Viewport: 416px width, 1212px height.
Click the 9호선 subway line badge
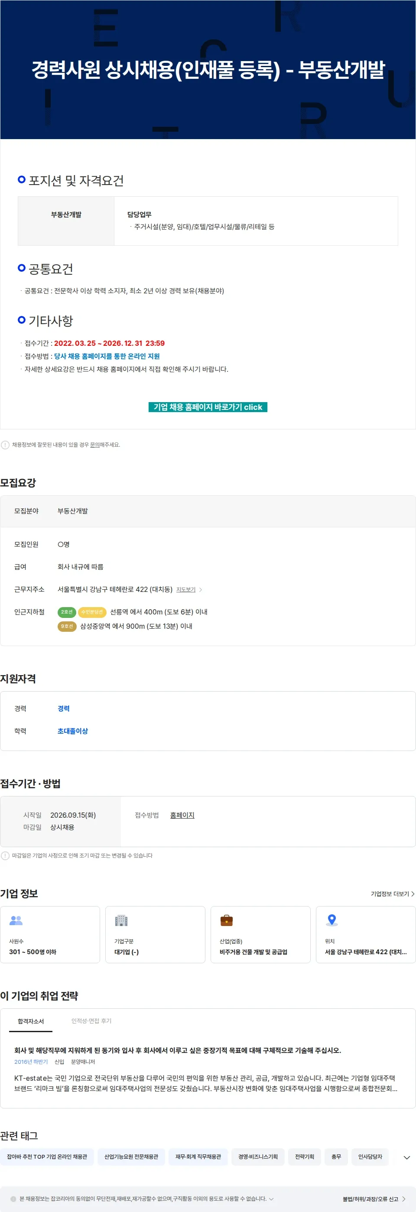tap(67, 626)
